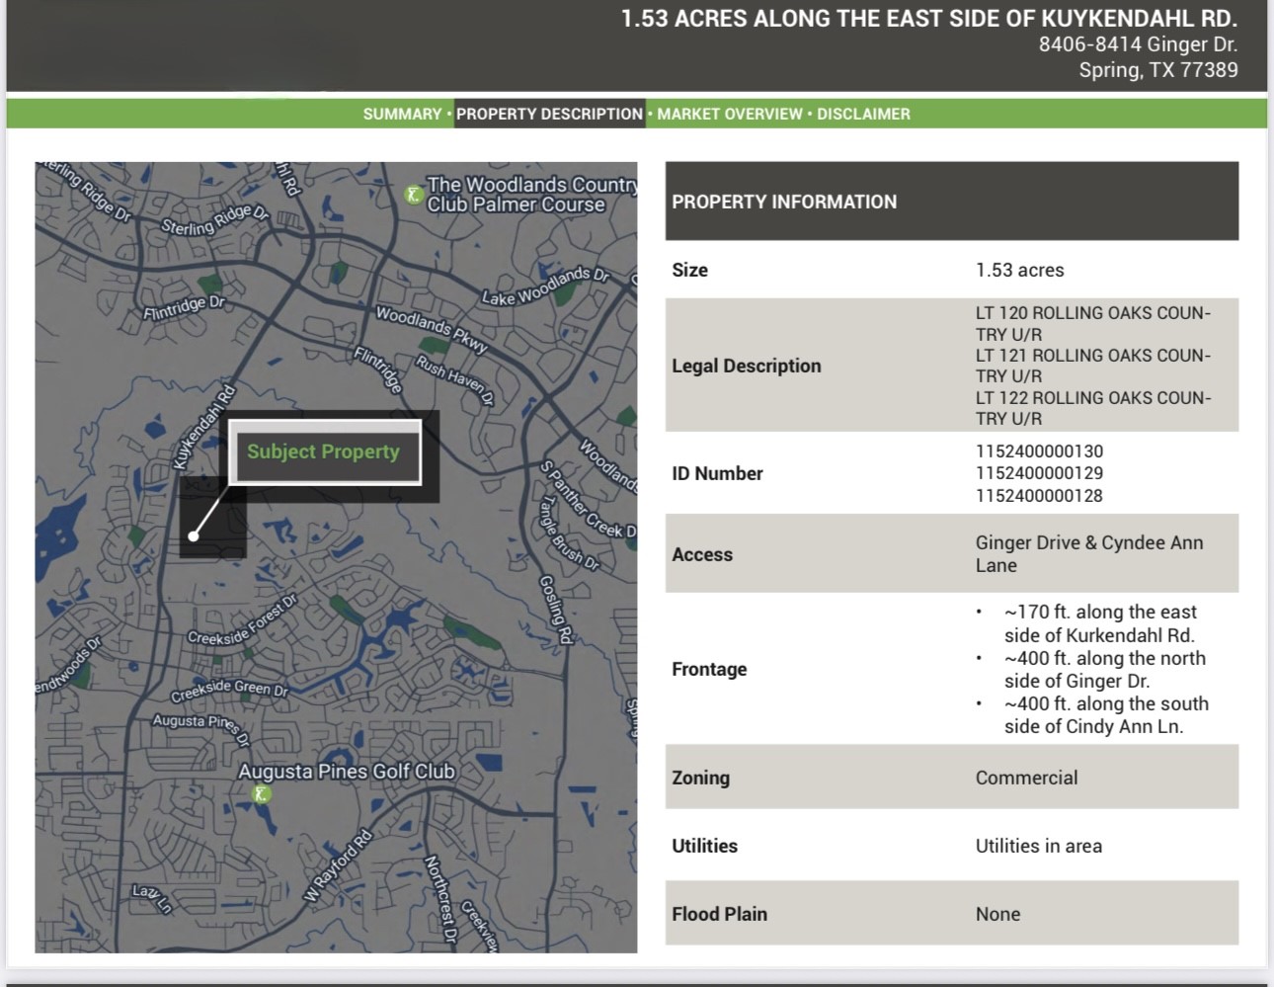Click the Subject Property callout label

pos(324,452)
